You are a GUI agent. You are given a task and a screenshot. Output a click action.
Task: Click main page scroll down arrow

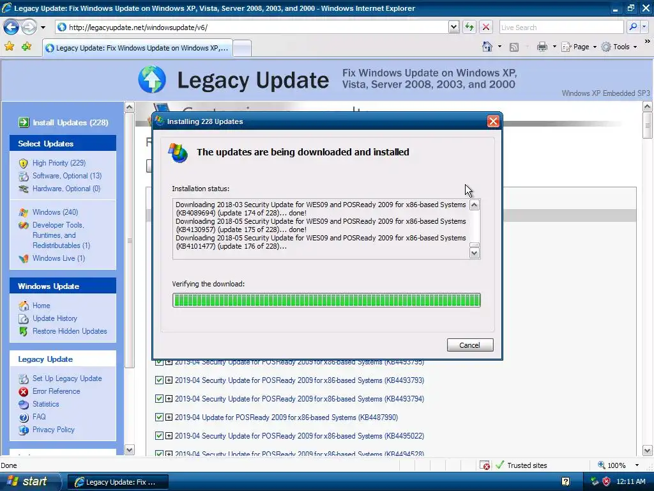tap(648, 451)
